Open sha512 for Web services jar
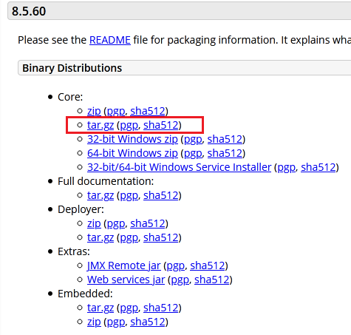Image resolution: width=351 pixels, height=335 pixels. pos(212,280)
